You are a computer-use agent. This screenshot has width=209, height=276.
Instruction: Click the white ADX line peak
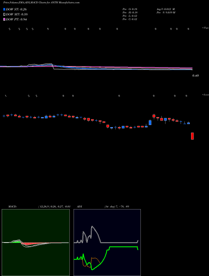[92, 227]
